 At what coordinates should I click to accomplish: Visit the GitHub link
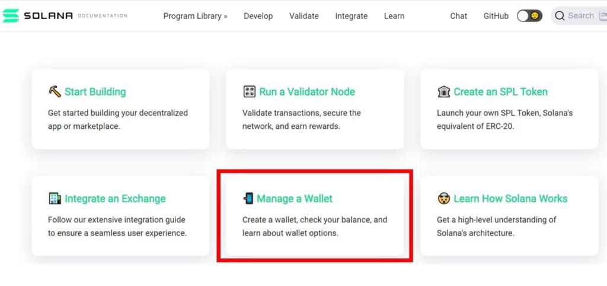point(496,16)
